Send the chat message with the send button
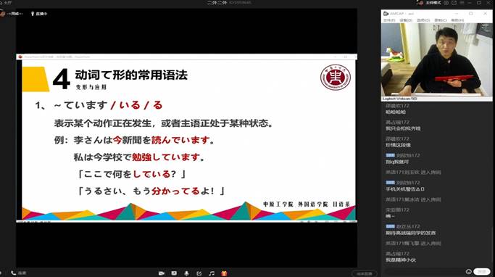 (482, 271)
